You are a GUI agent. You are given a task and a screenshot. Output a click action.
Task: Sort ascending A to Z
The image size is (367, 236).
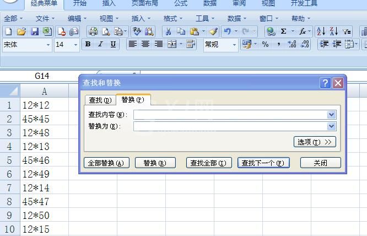(x=321, y=31)
